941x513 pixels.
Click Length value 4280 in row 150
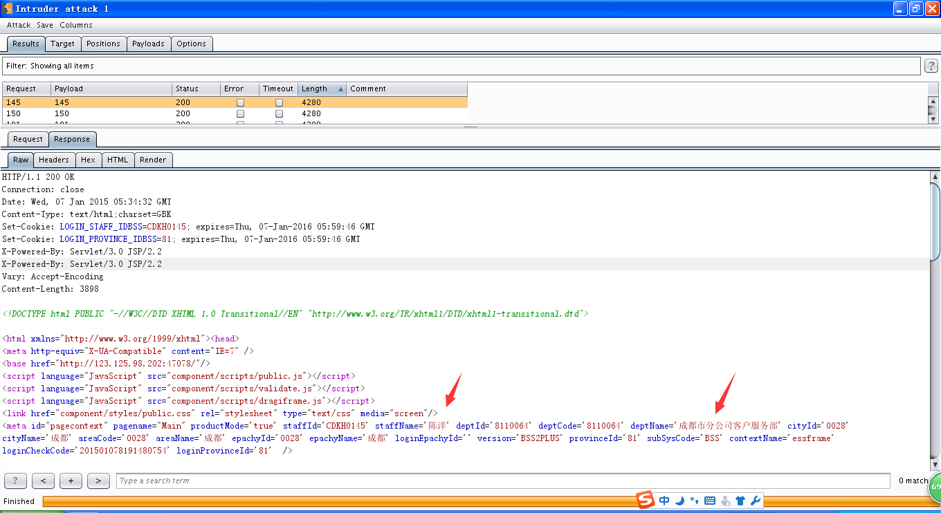311,113
